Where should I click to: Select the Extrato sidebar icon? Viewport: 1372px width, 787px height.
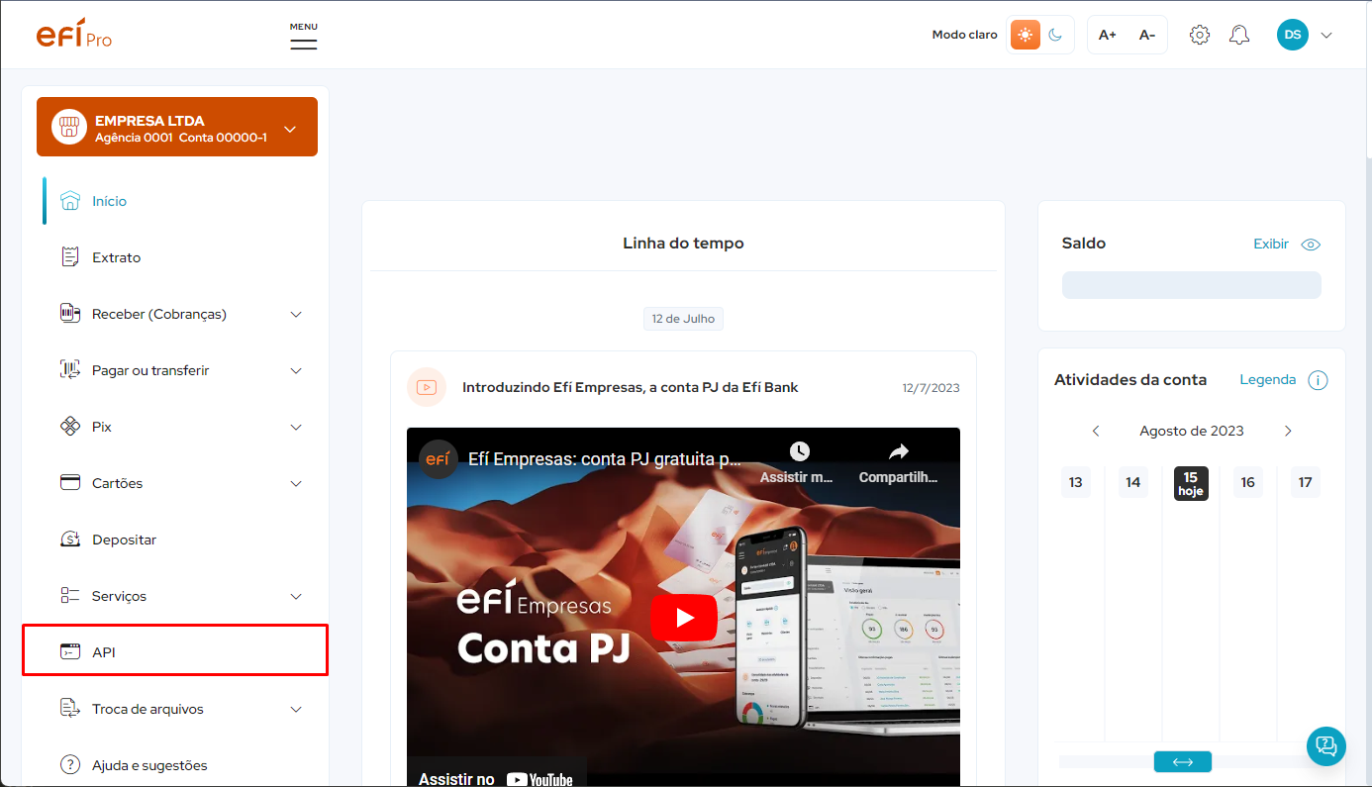tap(70, 256)
